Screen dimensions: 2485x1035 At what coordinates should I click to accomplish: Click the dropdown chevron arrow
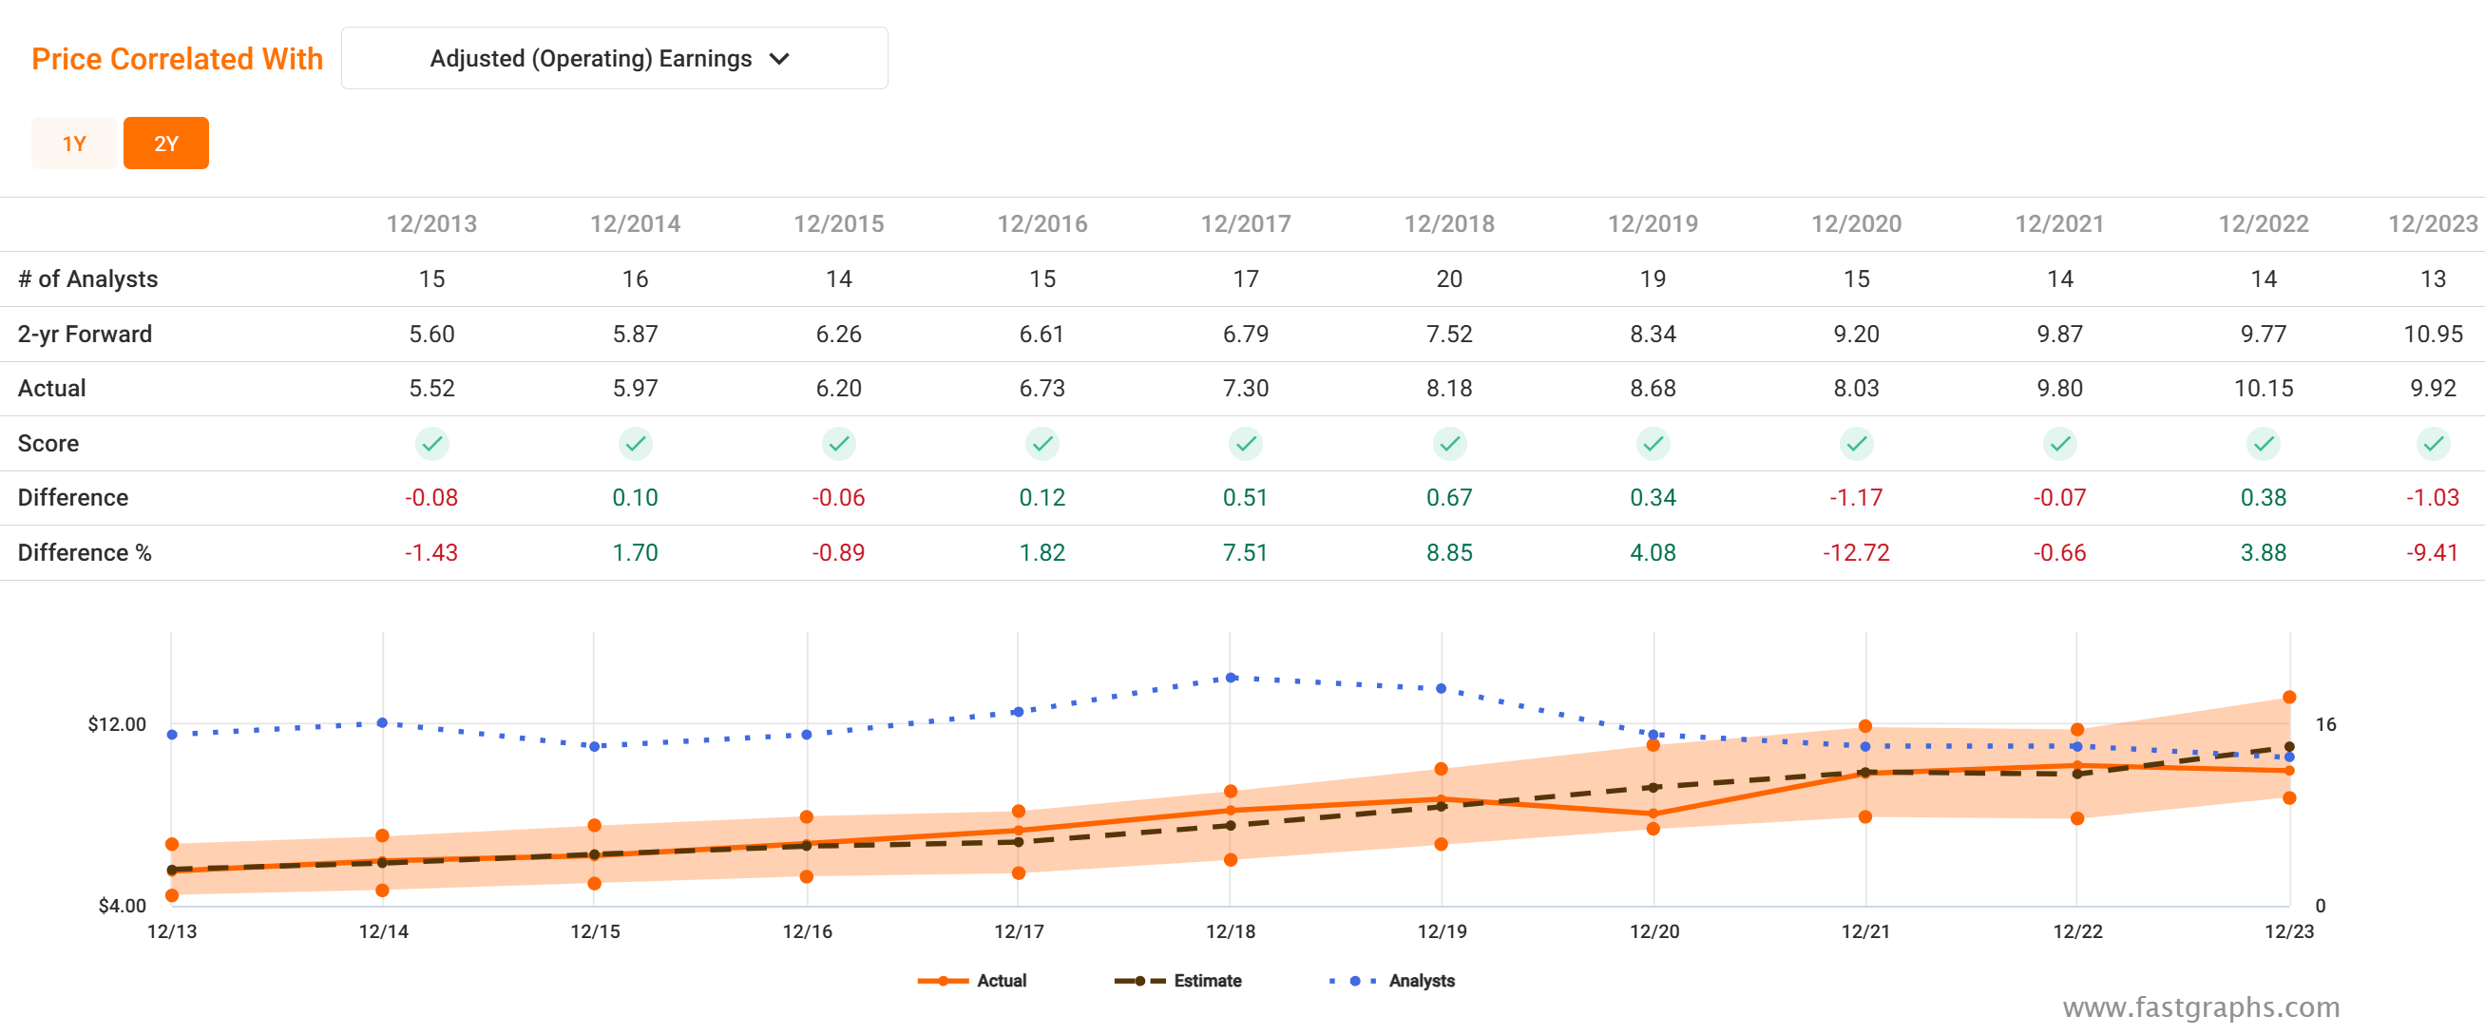779,59
